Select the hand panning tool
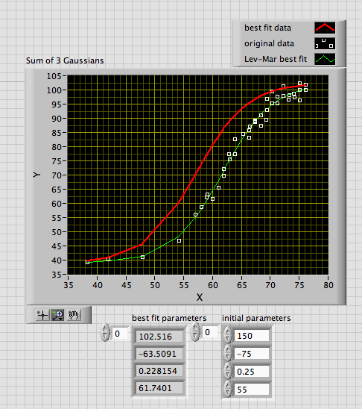The image size is (362, 409). click(x=74, y=315)
